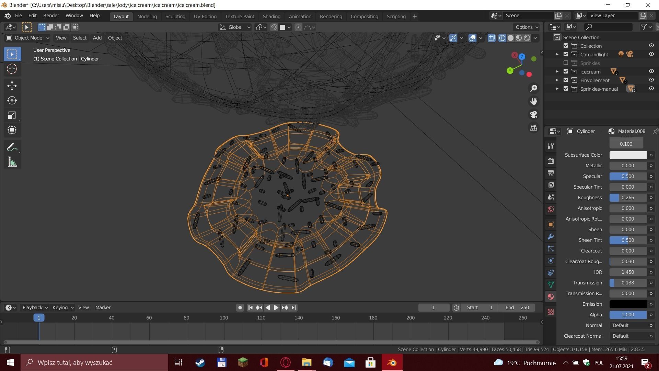Open the Global transform orientation dropdown
Image resolution: width=659 pixels, height=371 pixels.
235,27
